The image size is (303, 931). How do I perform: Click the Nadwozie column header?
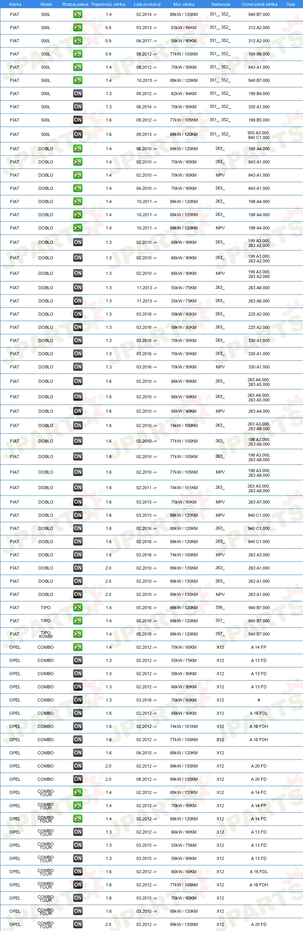[221, 4]
